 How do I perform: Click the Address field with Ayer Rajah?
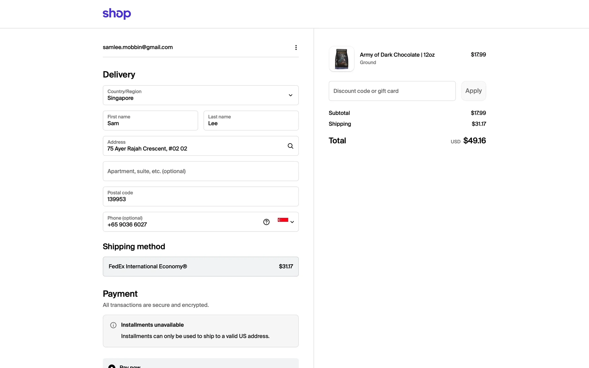[193, 146]
